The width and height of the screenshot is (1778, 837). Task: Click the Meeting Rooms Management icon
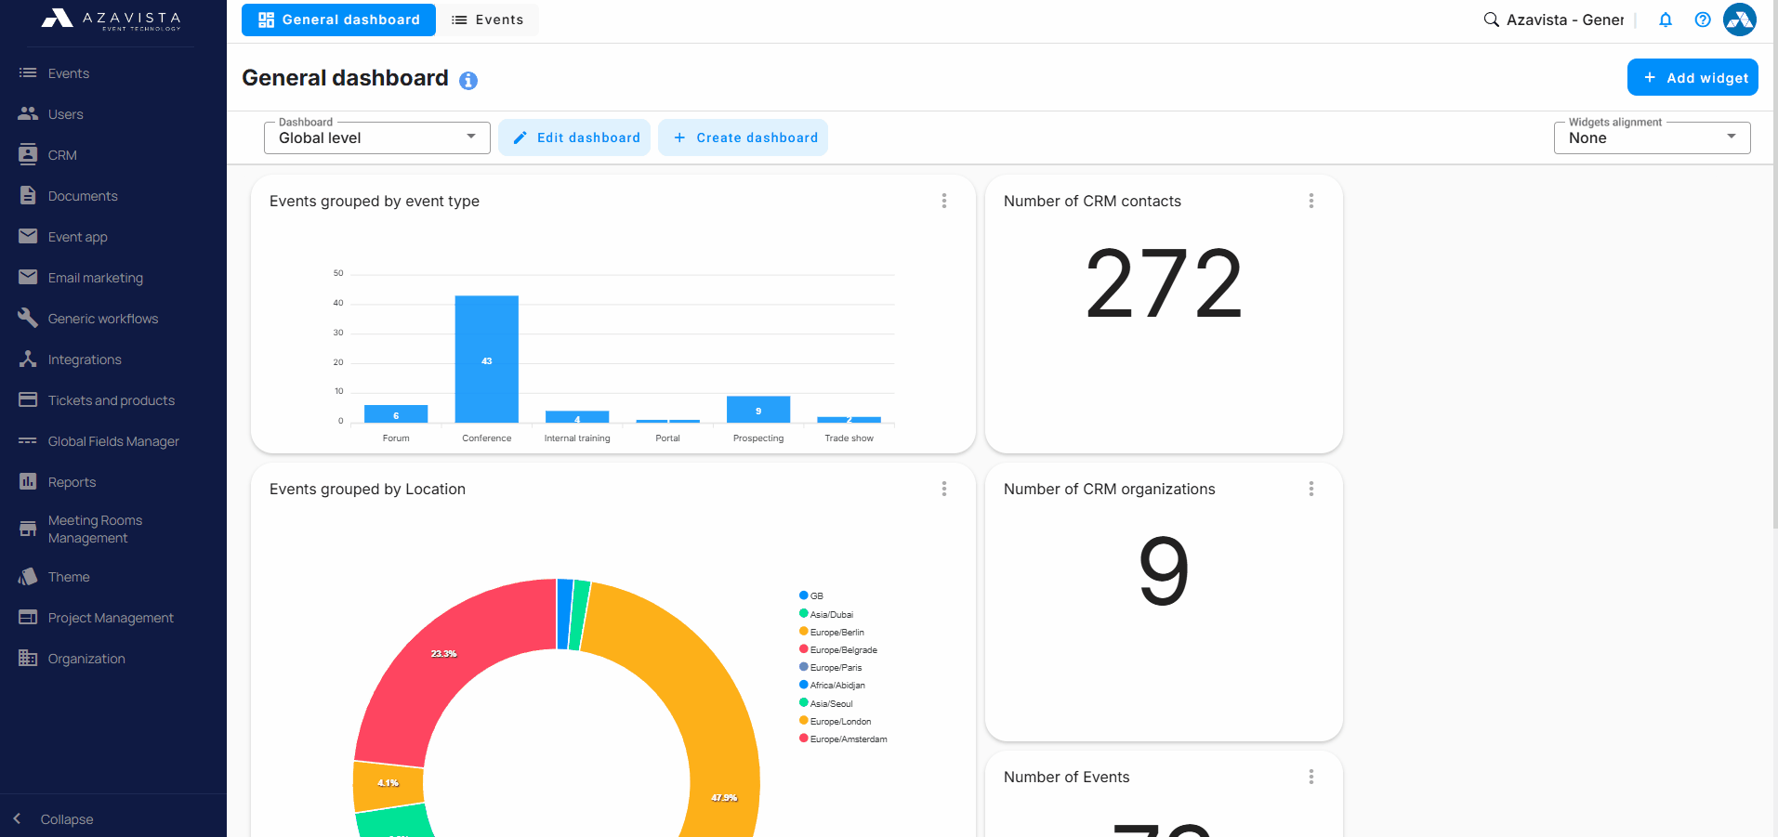click(28, 529)
